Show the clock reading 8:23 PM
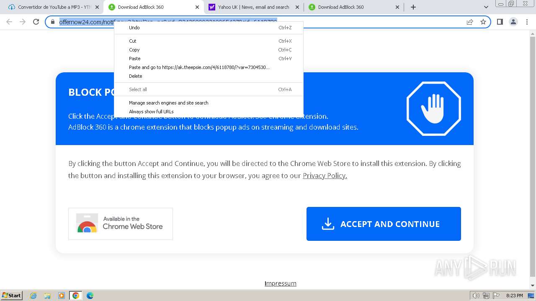Screen dimensions: 536x301 514,296
